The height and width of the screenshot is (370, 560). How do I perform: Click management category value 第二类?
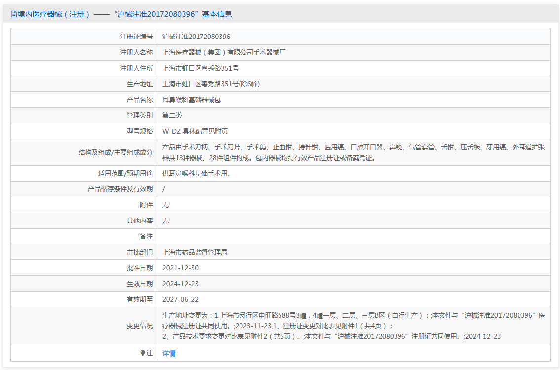[x=172, y=115]
